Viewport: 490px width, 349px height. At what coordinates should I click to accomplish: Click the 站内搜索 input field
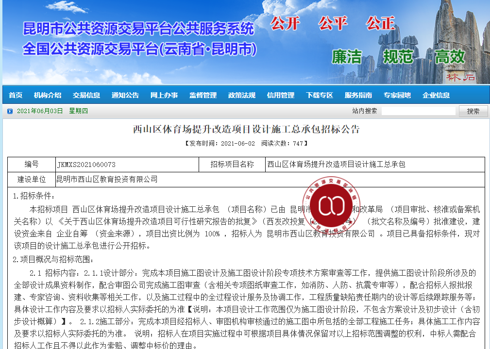point(418,111)
